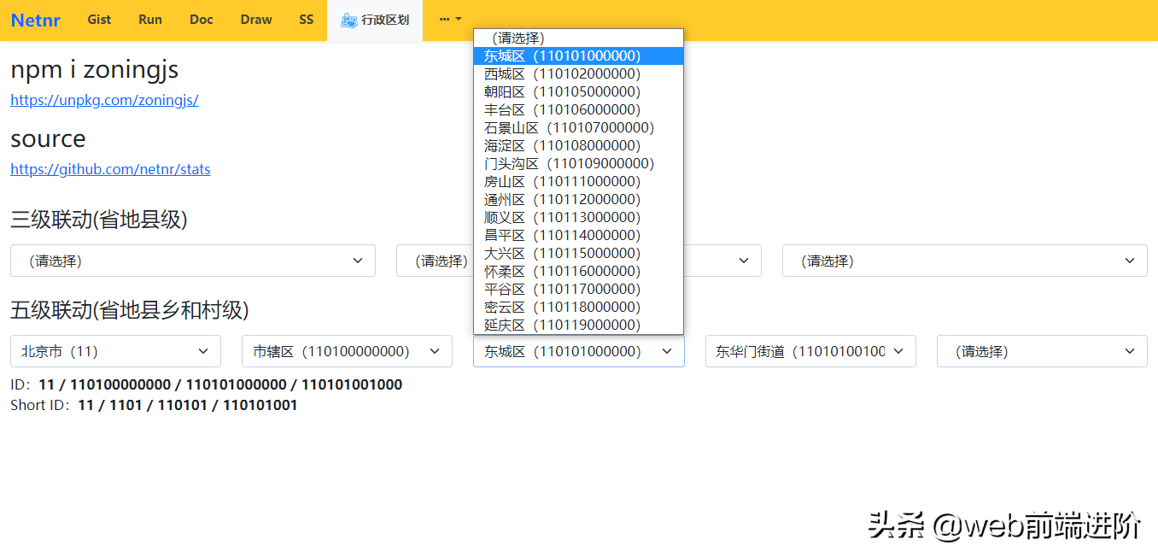Select 朝阳区 from the dropdown list

562,91
